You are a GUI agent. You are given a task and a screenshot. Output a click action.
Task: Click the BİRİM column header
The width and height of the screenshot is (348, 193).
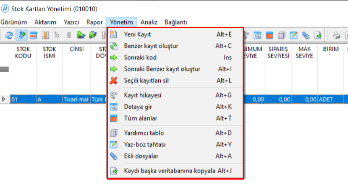pyautogui.click(x=331, y=49)
